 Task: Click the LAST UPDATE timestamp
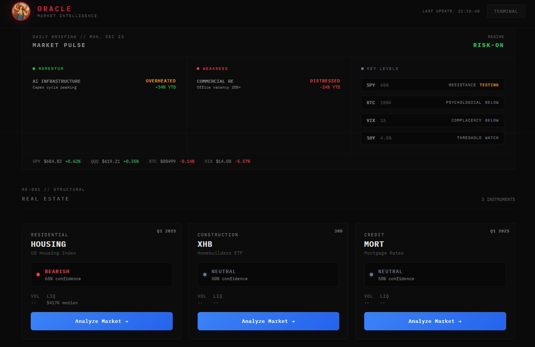[x=451, y=11]
